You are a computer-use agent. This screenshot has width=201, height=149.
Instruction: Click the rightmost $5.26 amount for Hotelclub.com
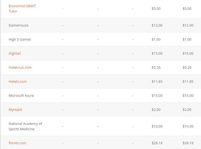pyautogui.click(x=187, y=67)
